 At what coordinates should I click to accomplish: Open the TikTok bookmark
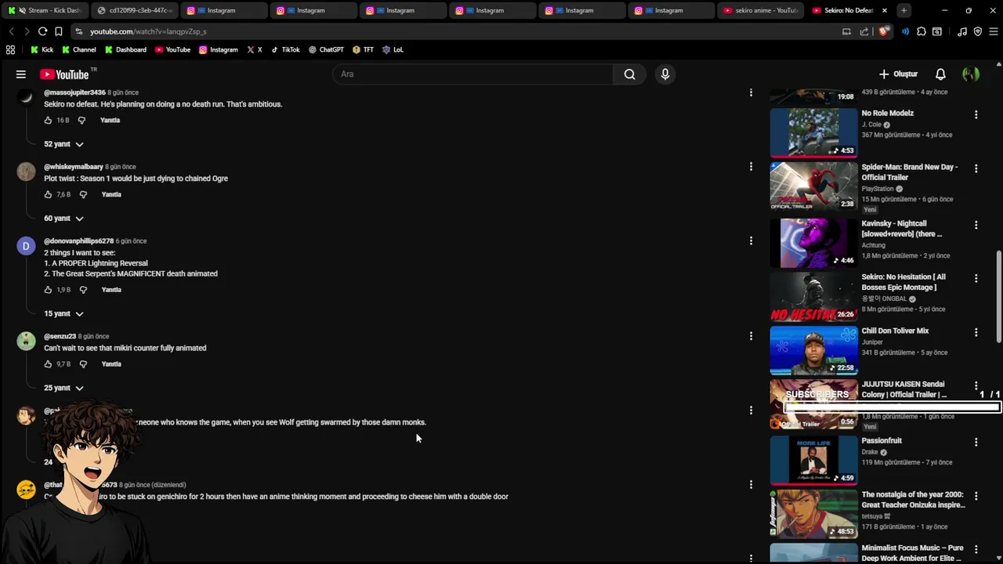(x=285, y=49)
